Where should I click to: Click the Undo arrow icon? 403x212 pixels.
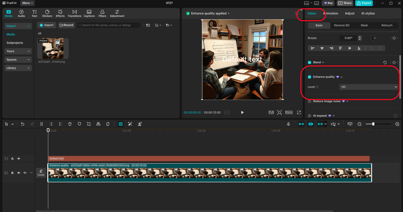(22, 124)
